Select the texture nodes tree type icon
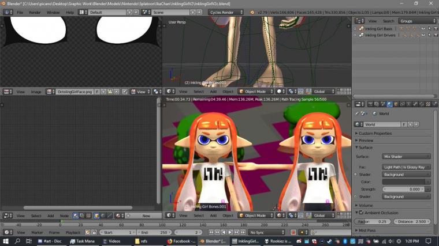Image resolution: width=439 pixels, height=246 pixels. coord(88,215)
